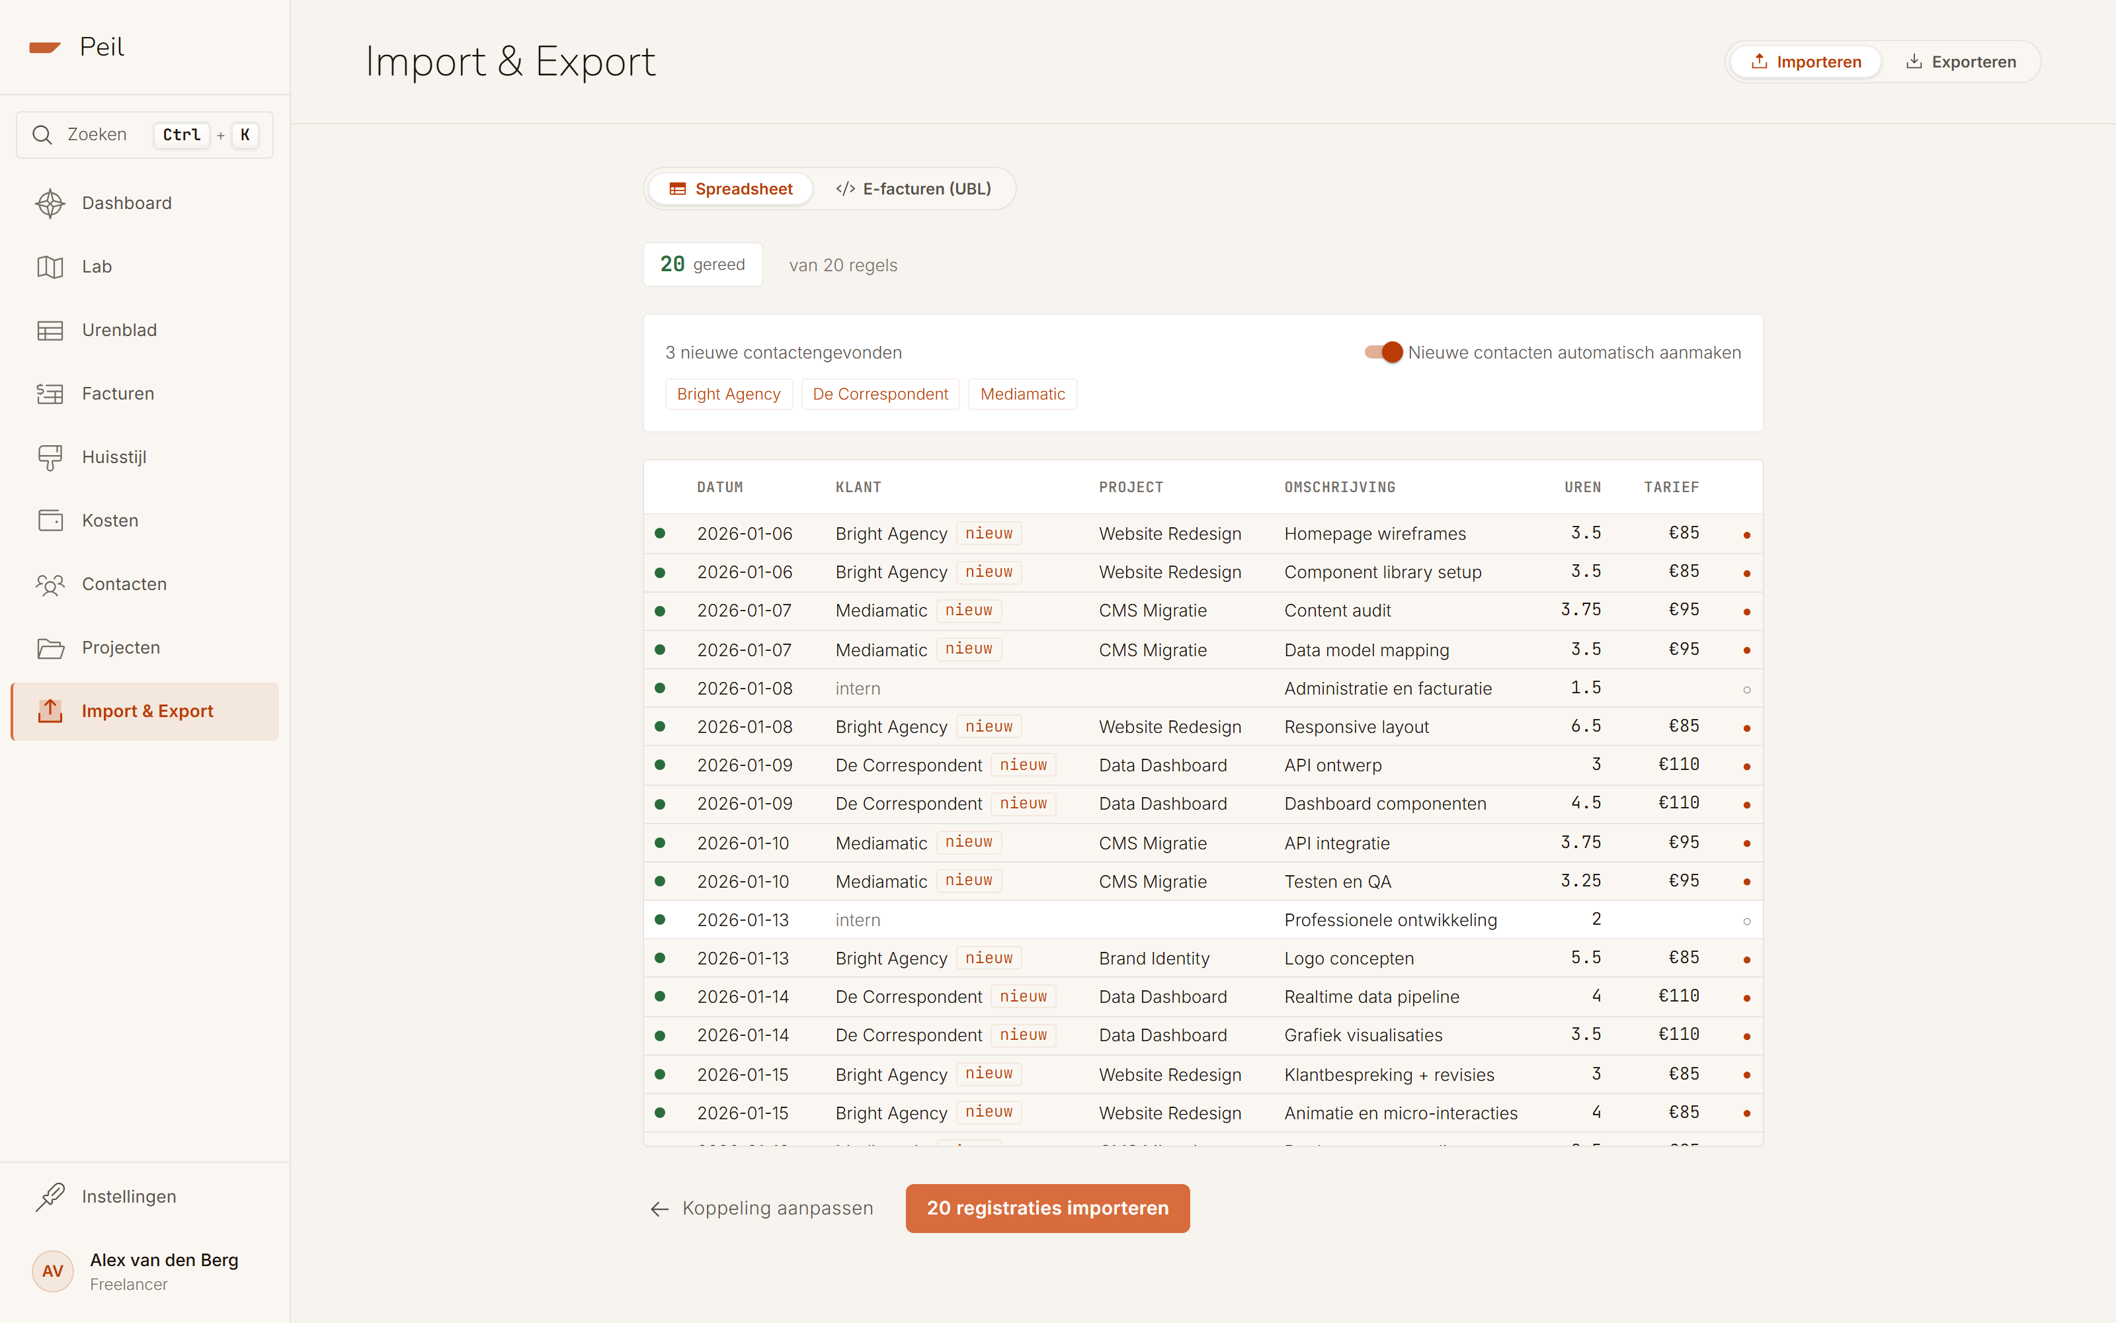The height and width of the screenshot is (1323, 2116).
Task: Click the OMSCHRIJVING column header
Action: tap(1340, 488)
